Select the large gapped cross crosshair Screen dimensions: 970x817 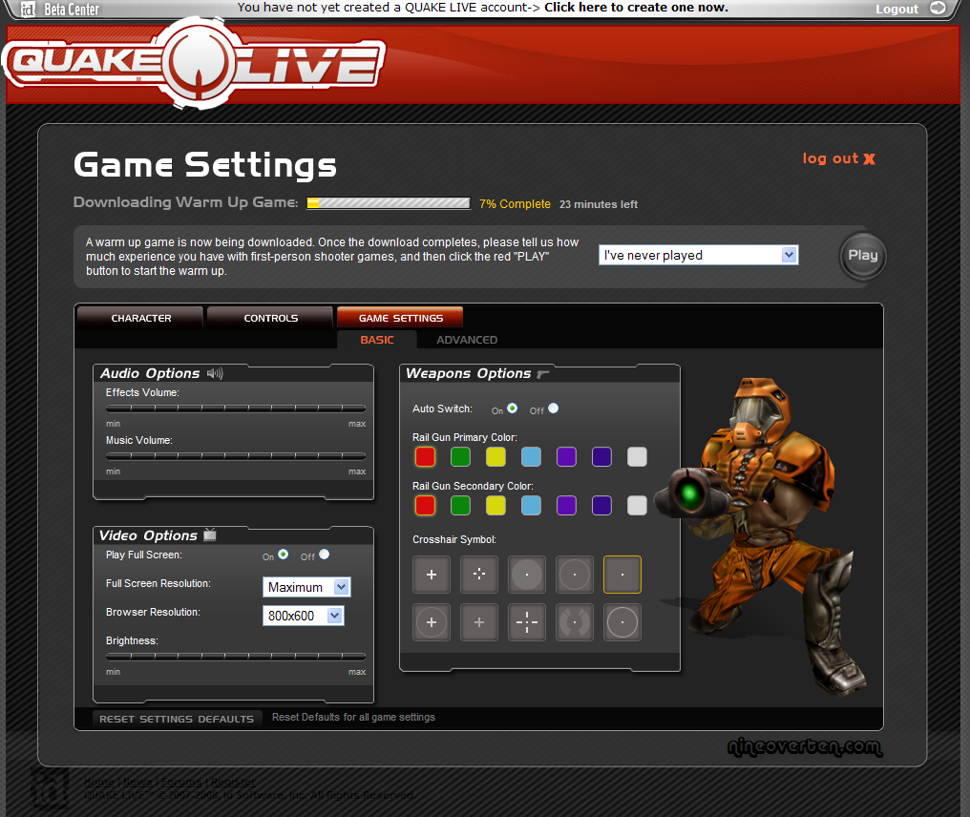click(527, 622)
